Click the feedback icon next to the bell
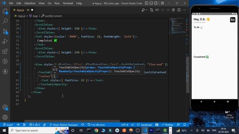 [x=178, y=125]
